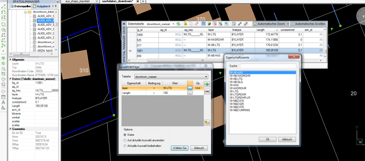The width and height of the screenshot is (365, 161).
Task: Open the Automatischer Zoom dropdown arrow
Action: (x=288, y=24)
